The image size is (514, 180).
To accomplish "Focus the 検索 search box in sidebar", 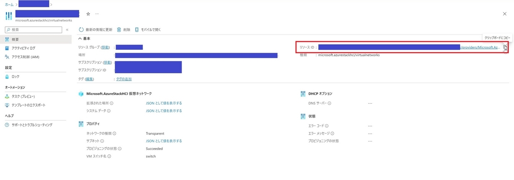I will tap(33, 30).
